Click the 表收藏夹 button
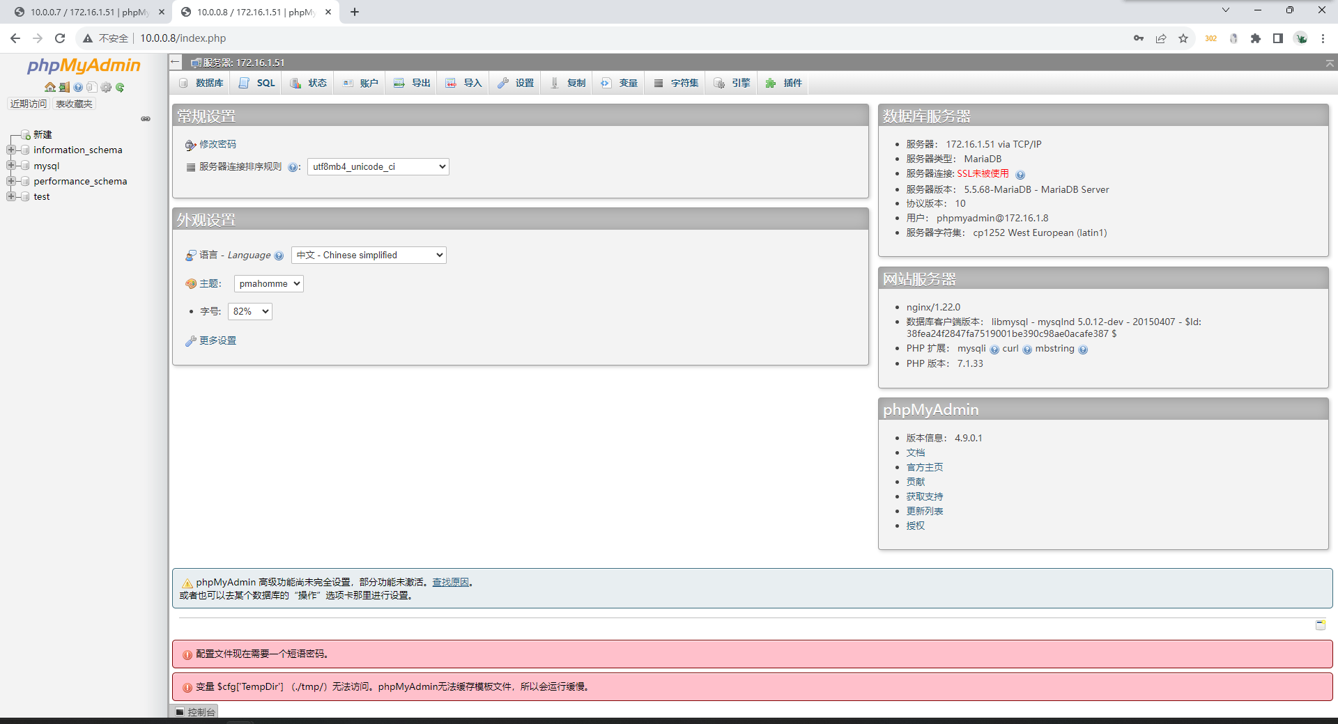Screen dimensions: 1338x724 click(x=74, y=104)
